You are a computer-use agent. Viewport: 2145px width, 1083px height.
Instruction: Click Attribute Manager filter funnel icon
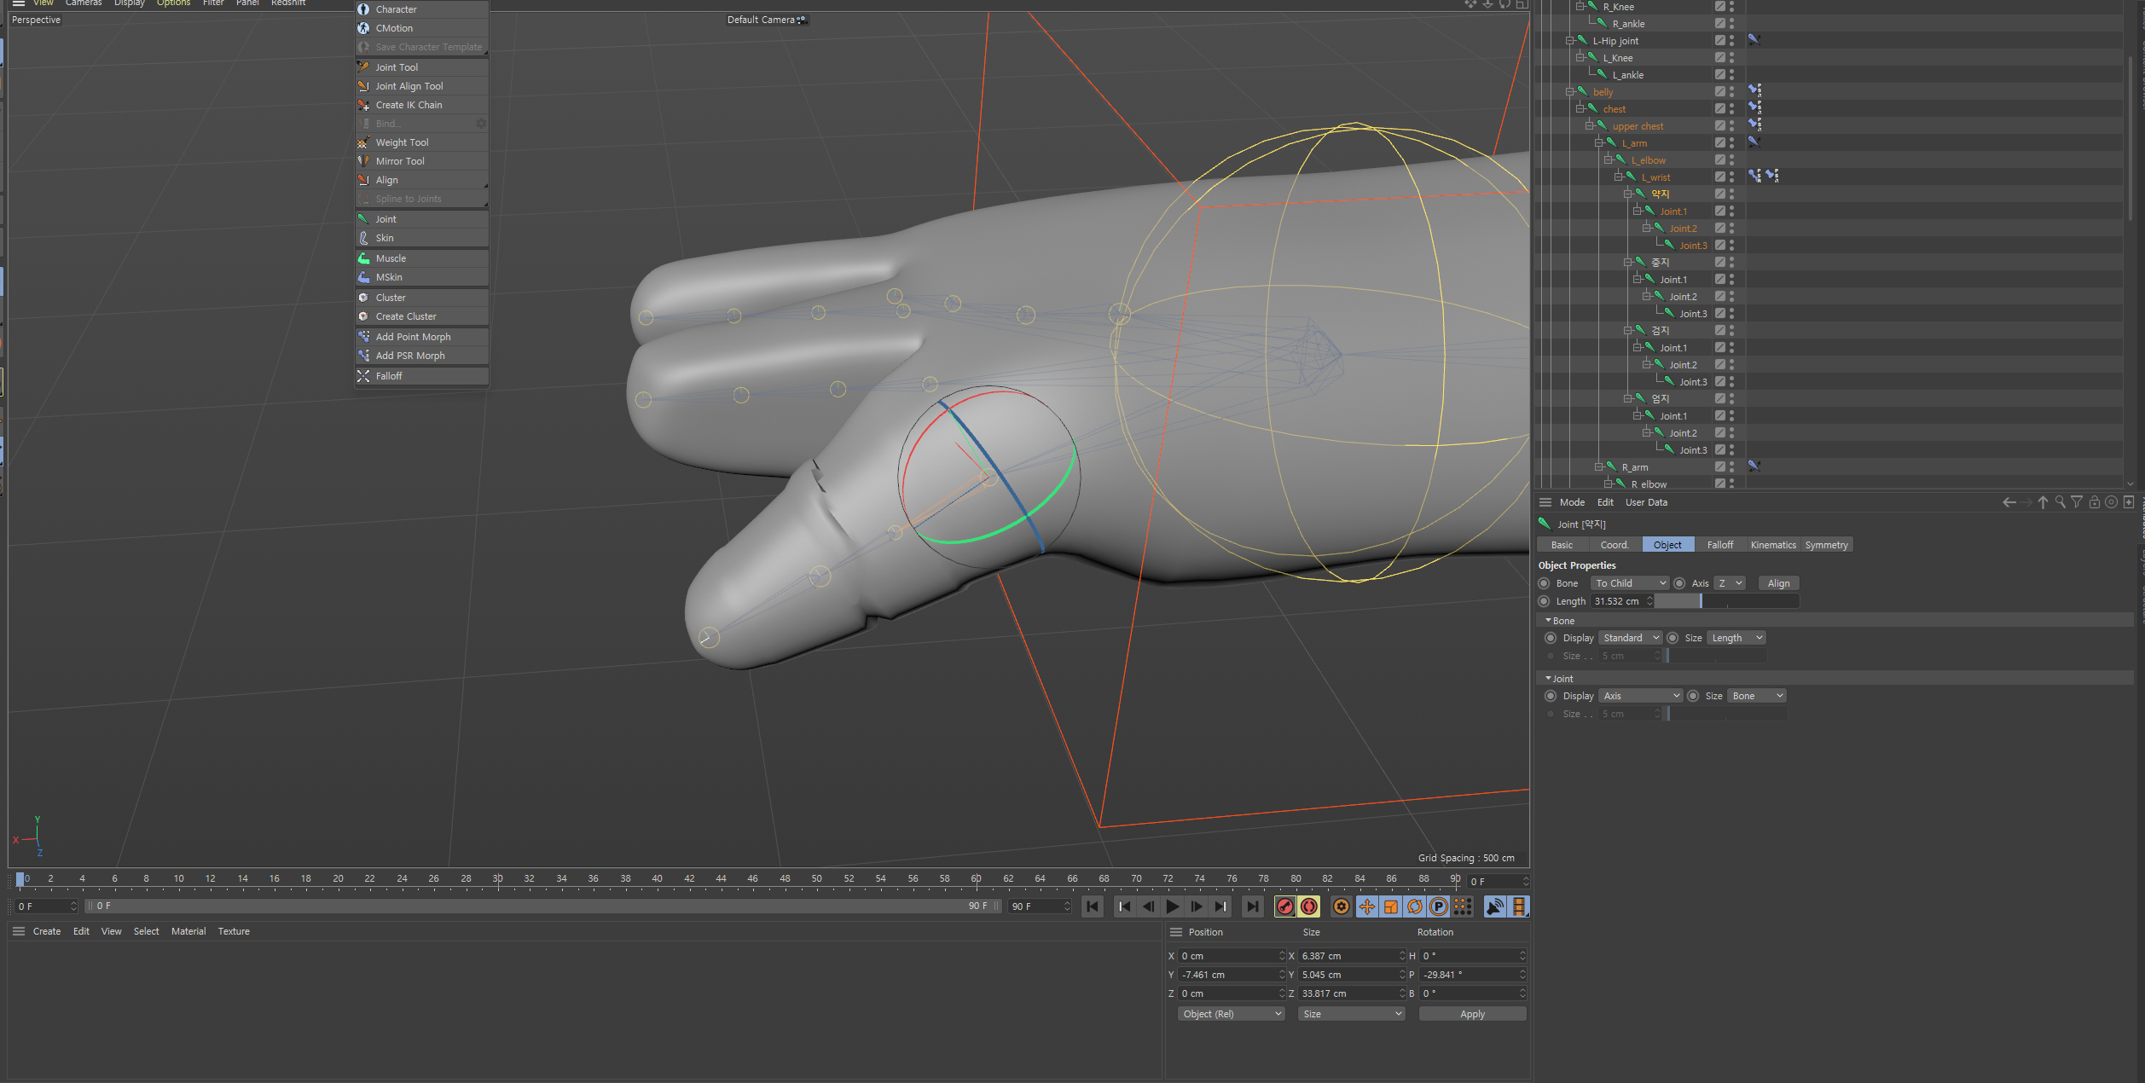[2077, 502]
